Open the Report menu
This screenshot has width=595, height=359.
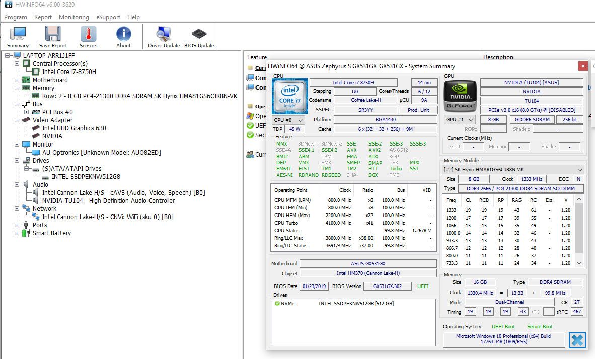[x=43, y=17]
